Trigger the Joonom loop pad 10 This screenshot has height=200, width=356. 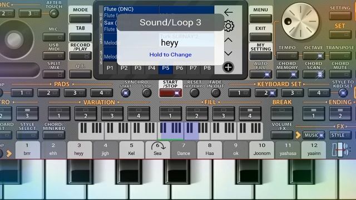pos(262,149)
